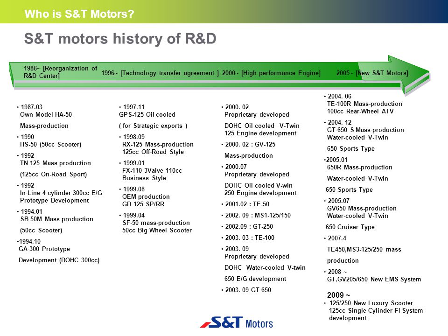Click 'DOHC Oil cooled V-win' line
Image resolution: width=448 pixels, height=336 pixels.
coord(258,186)
